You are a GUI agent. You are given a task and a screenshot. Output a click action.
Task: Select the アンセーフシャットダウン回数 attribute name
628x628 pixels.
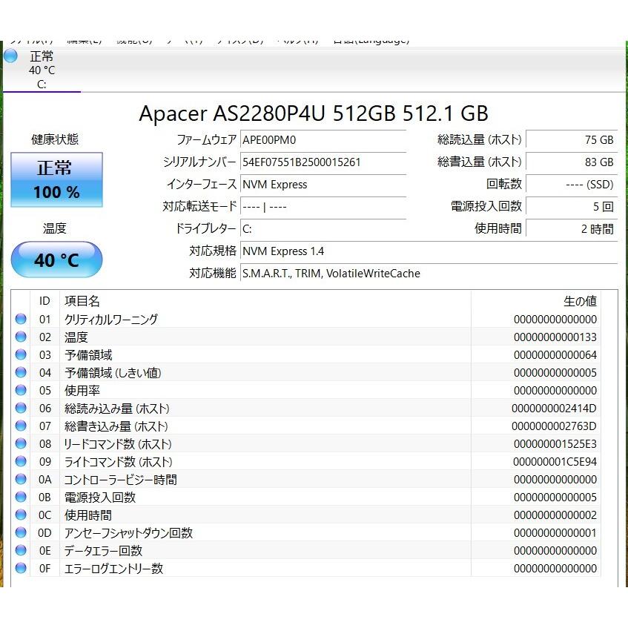click(x=128, y=533)
